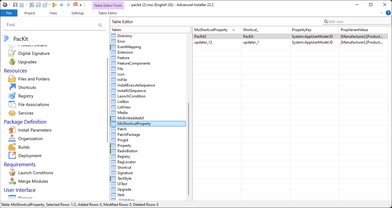Open the Deployment page
Image resolution: width=392 pixels, height=208 pixels.
pyautogui.click(x=30, y=156)
